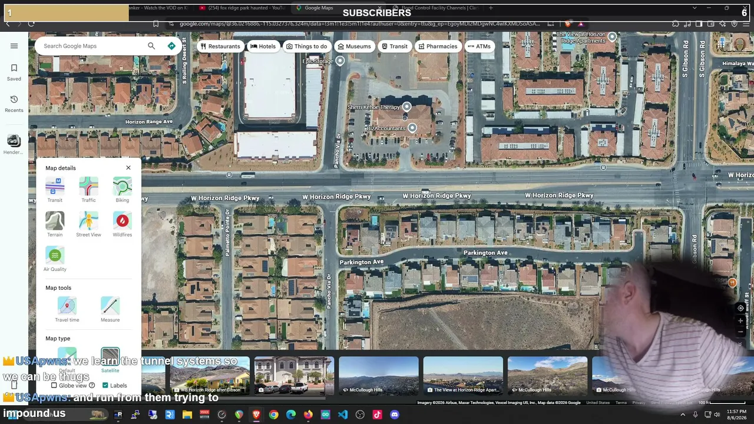This screenshot has height=424, width=754.
Task: Enable the Biking map layer
Action: (x=123, y=190)
